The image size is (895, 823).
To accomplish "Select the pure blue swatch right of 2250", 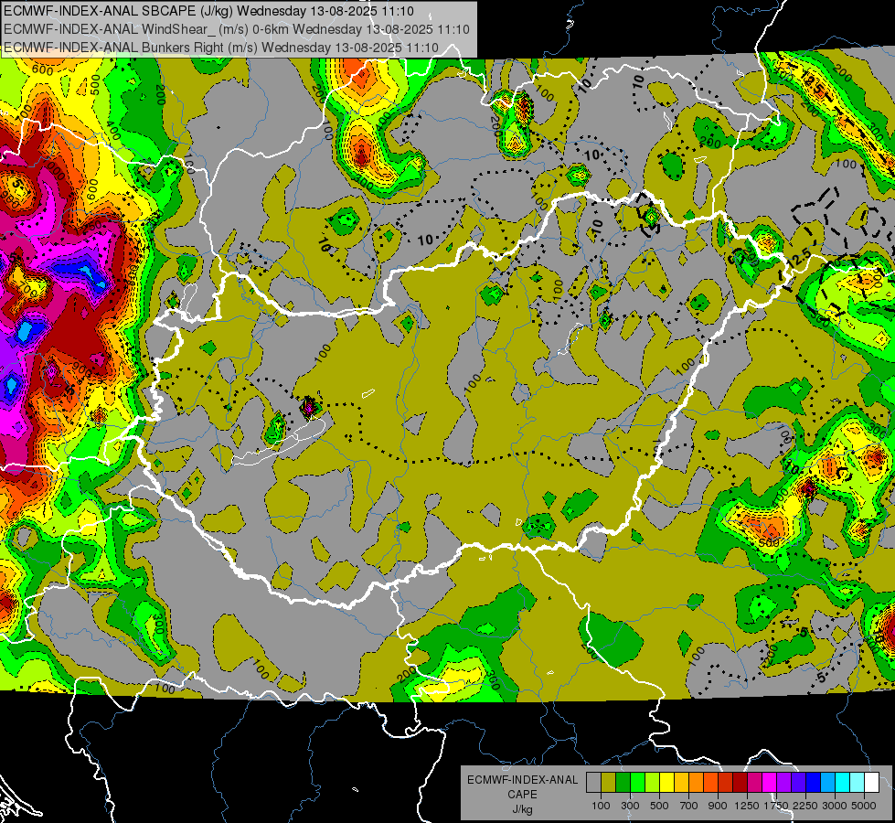I will tap(814, 783).
